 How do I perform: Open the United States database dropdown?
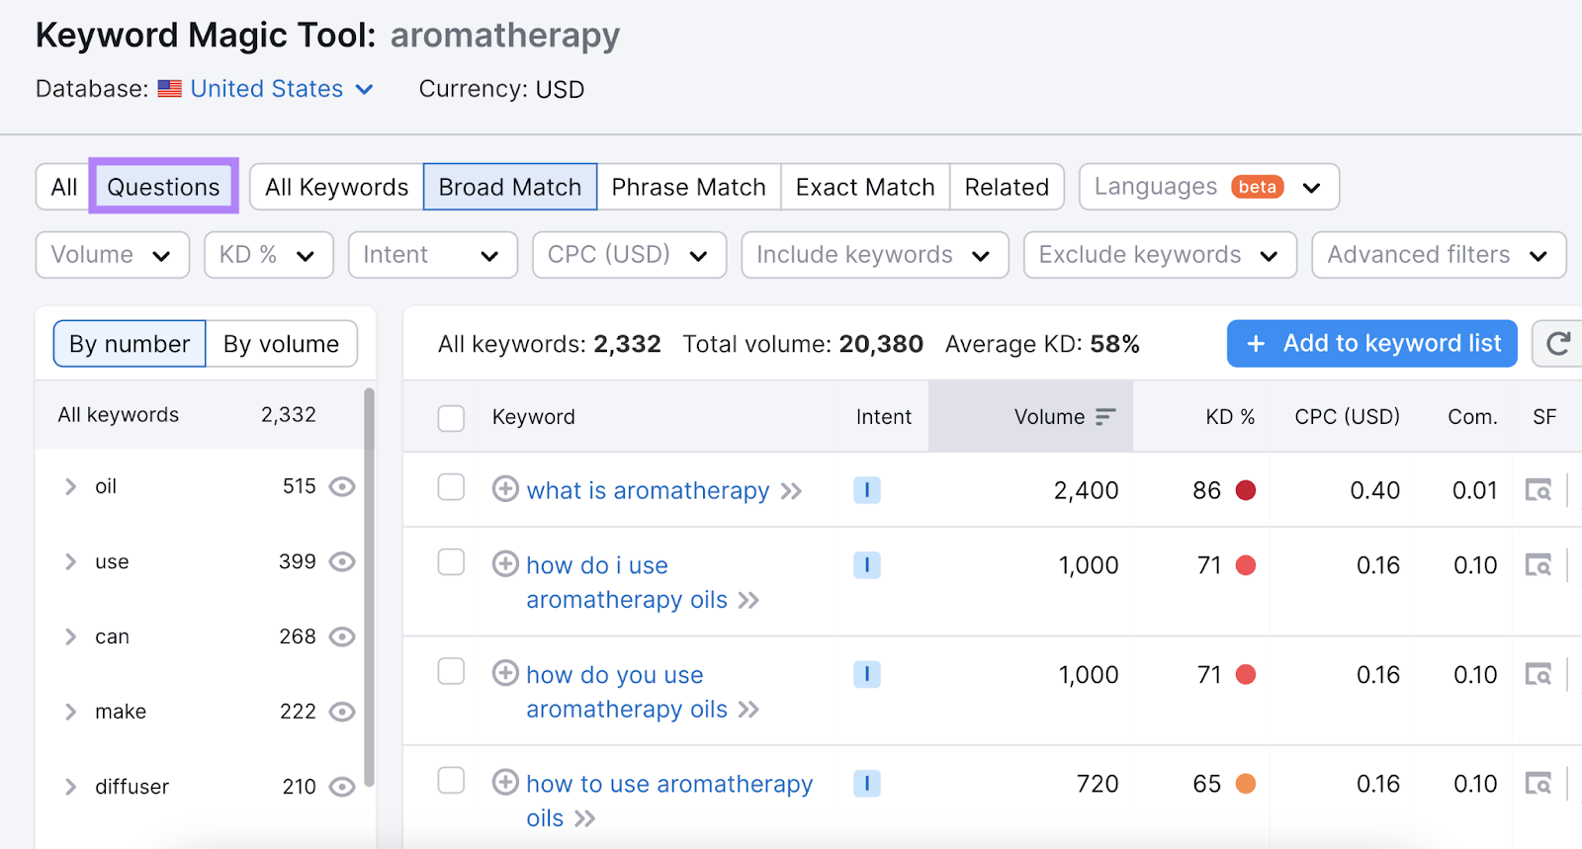[281, 89]
